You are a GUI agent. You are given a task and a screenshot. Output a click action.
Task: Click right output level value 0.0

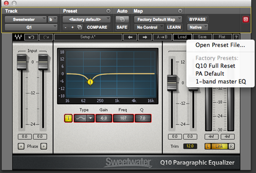coord(190,137)
